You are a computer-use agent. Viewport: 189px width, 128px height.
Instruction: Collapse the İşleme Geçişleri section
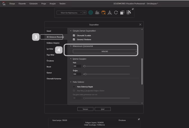click(71, 59)
